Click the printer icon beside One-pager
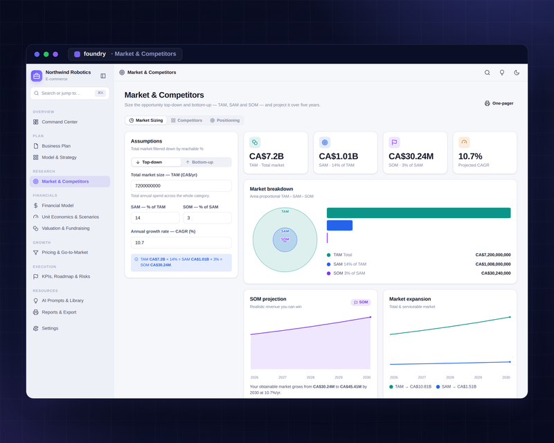Image resolution: width=554 pixels, height=443 pixels. tap(488, 103)
